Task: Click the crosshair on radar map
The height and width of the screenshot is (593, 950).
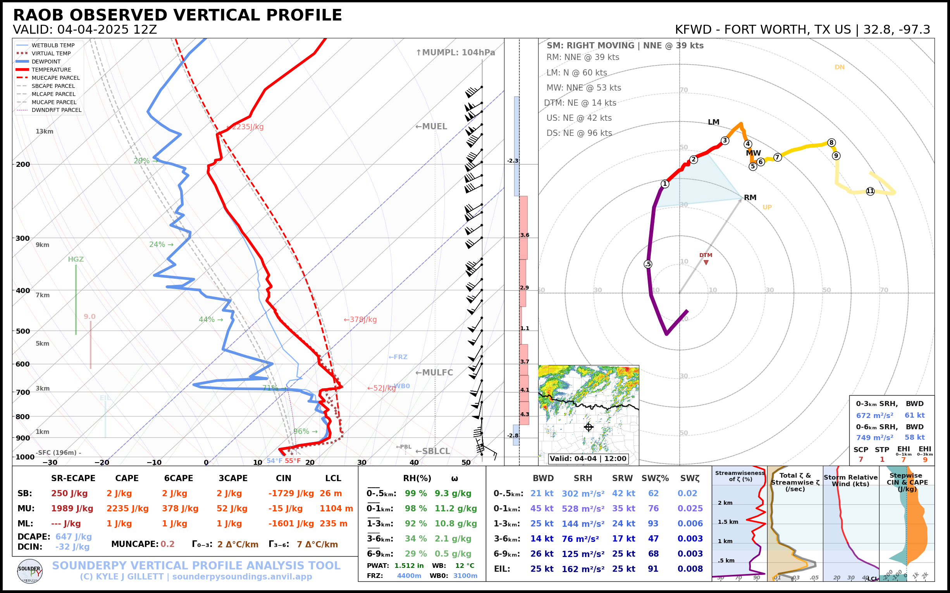Action: tap(589, 427)
